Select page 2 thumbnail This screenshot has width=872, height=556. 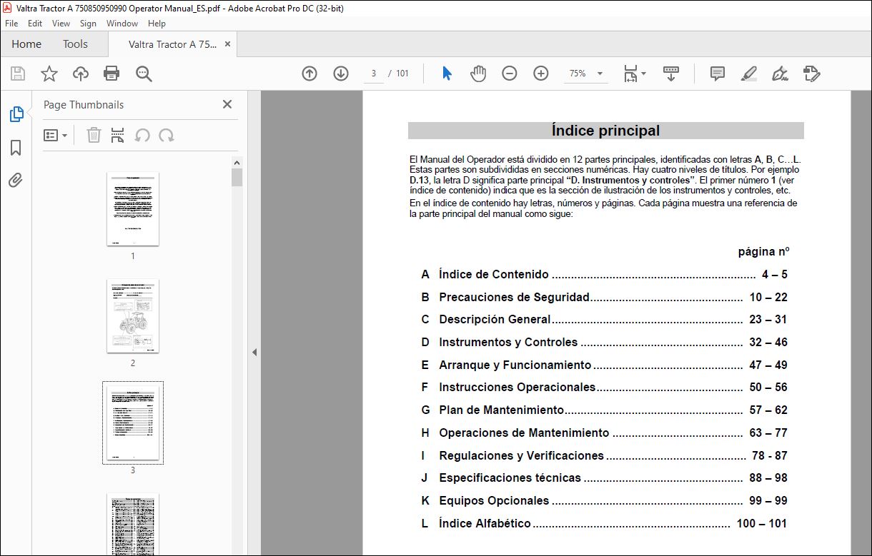point(133,316)
